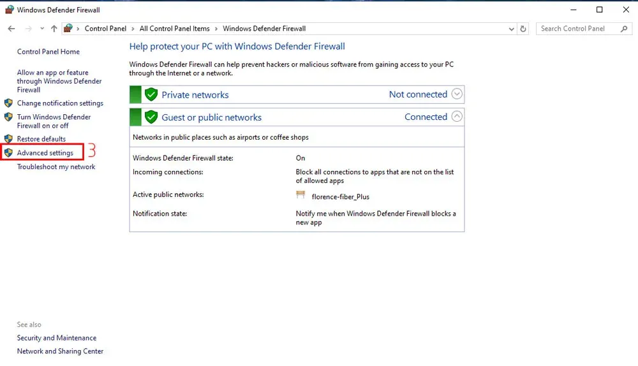Click the Forward navigation arrow
Screen dimensions: 638x366
[x=28, y=29]
